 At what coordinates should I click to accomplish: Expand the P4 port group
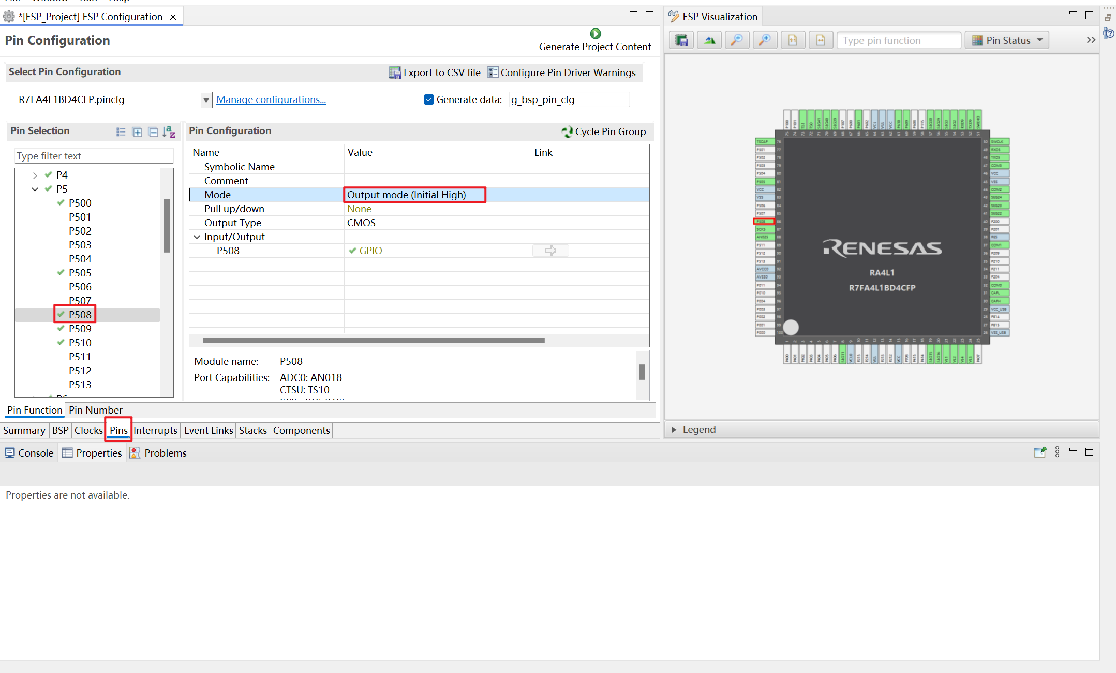[x=35, y=175]
